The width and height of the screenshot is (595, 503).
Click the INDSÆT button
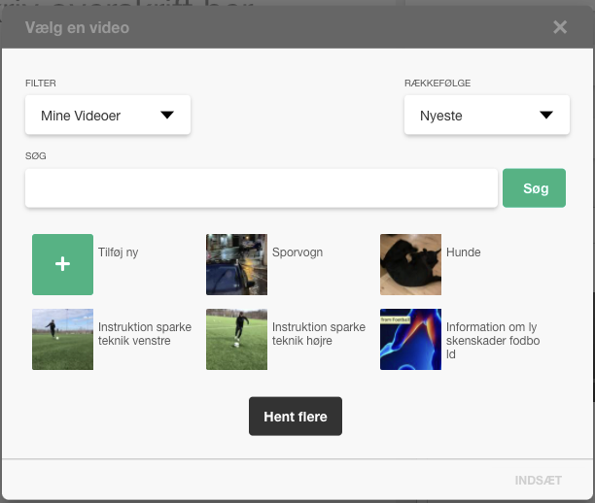click(x=538, y=481)
